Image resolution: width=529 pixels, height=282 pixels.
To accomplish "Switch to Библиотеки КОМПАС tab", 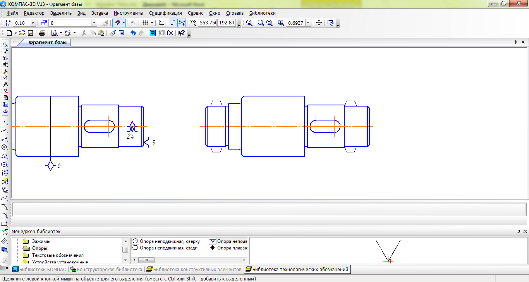I will click(40, 269).
